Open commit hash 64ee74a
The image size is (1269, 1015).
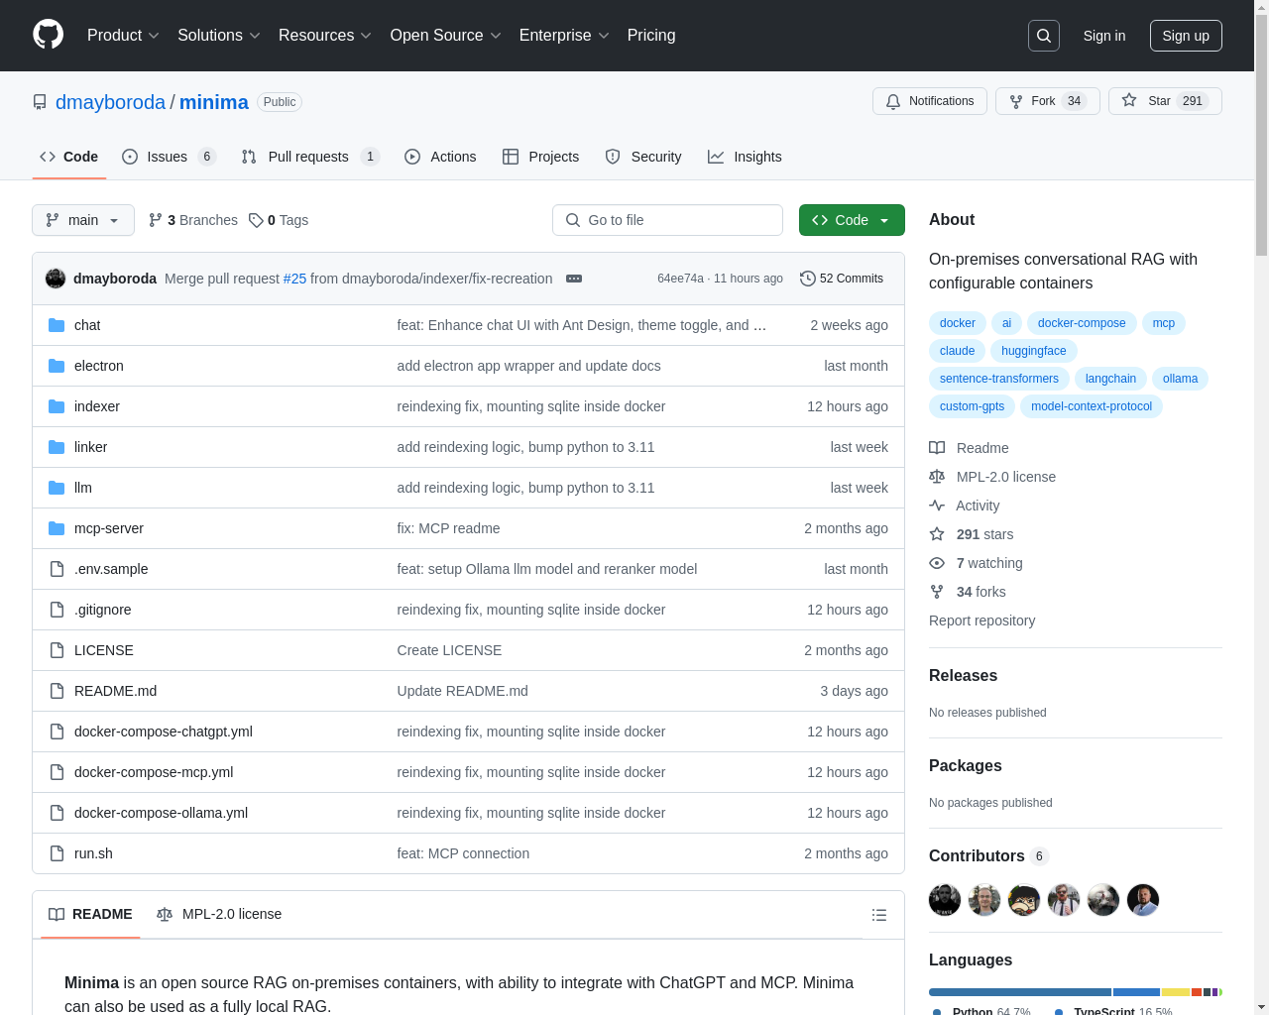click(680, 279)
